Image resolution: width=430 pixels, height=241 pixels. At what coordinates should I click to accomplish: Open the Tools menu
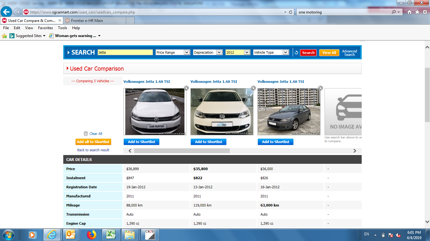point(62,28)
